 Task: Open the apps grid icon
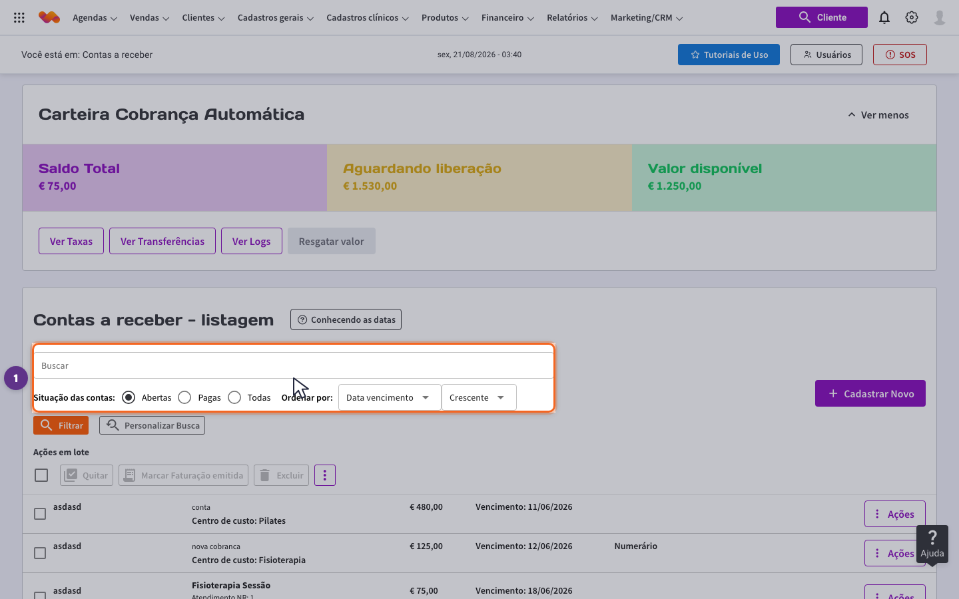[19, 18]
